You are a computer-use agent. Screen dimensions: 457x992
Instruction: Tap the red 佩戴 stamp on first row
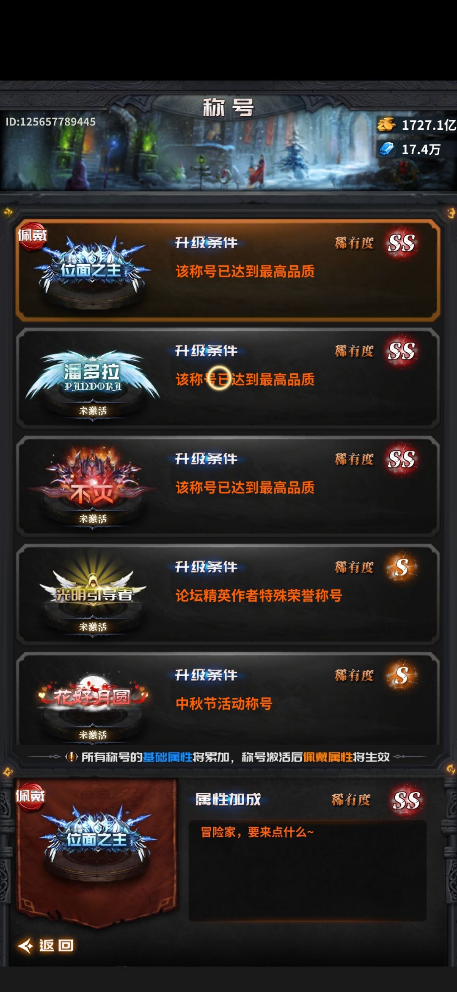[x=32, y=236]
